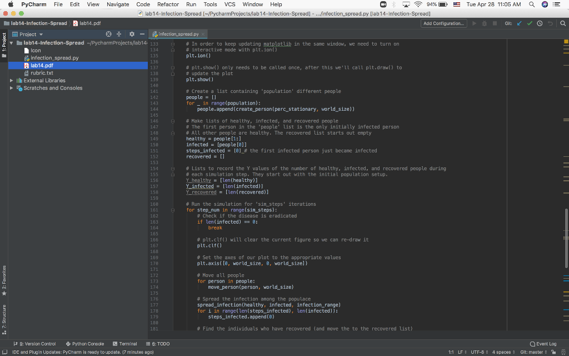Click the Git update project arrow

tap(520, 23)
